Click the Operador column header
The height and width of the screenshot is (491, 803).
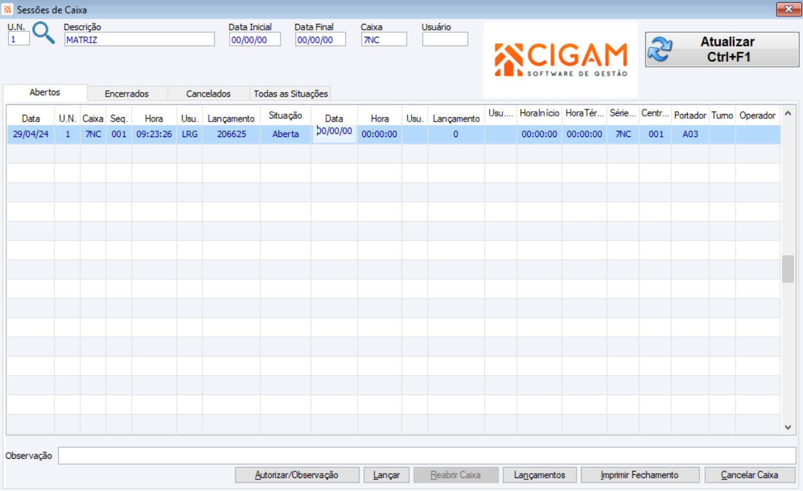pos(757,116)
